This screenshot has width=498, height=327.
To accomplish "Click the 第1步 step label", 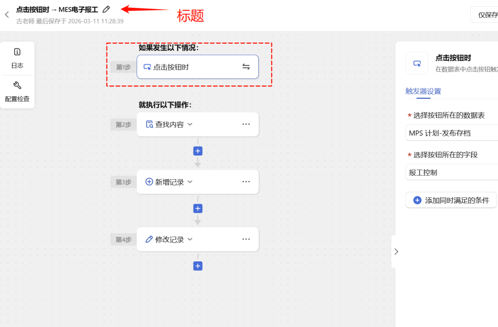I will [x=123, y=67].
